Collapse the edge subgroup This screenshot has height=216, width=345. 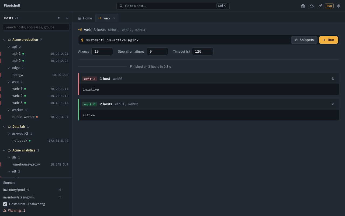click(x=9, y=68)
